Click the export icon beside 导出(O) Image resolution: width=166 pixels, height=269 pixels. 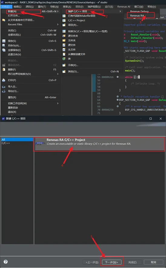(x=4, y=91)
